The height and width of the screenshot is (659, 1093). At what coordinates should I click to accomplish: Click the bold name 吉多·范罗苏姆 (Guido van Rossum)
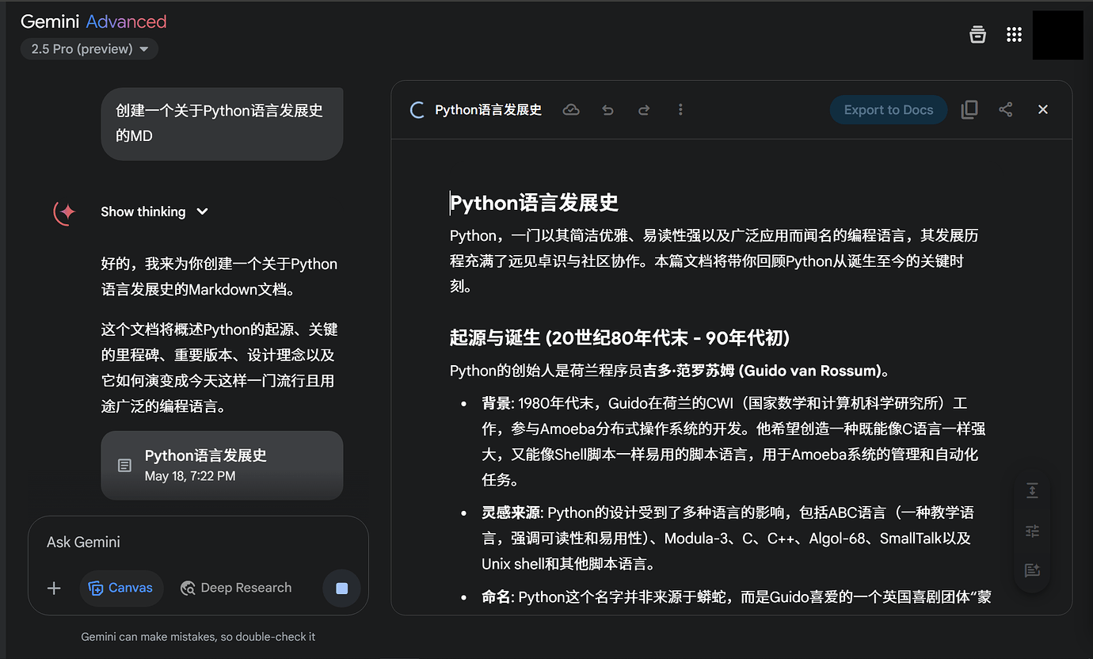pyautogui.click(x=762, y=371)
